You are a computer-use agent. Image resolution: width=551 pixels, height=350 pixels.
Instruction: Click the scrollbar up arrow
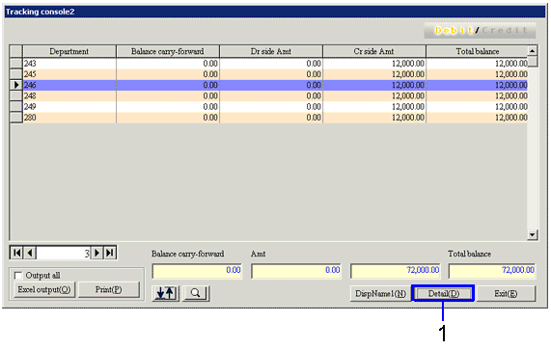[533, 51]
